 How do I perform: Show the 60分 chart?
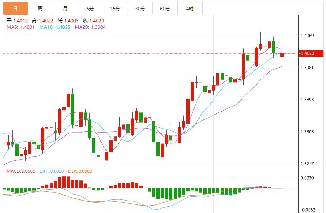click(165, 9)
